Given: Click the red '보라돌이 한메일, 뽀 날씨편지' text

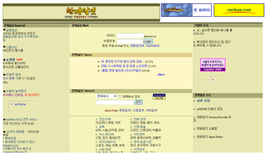Looking at the screenshot, I should point(21,95).
